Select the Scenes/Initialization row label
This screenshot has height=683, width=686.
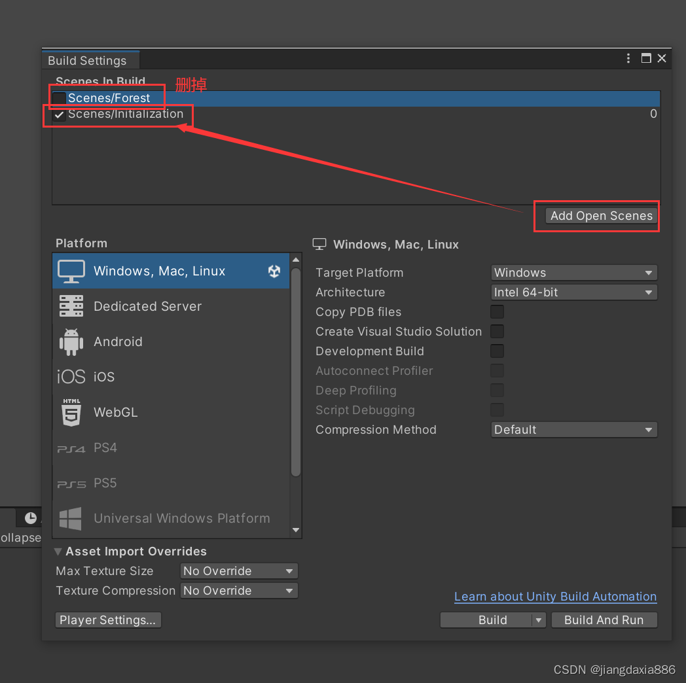coord(126,114)
